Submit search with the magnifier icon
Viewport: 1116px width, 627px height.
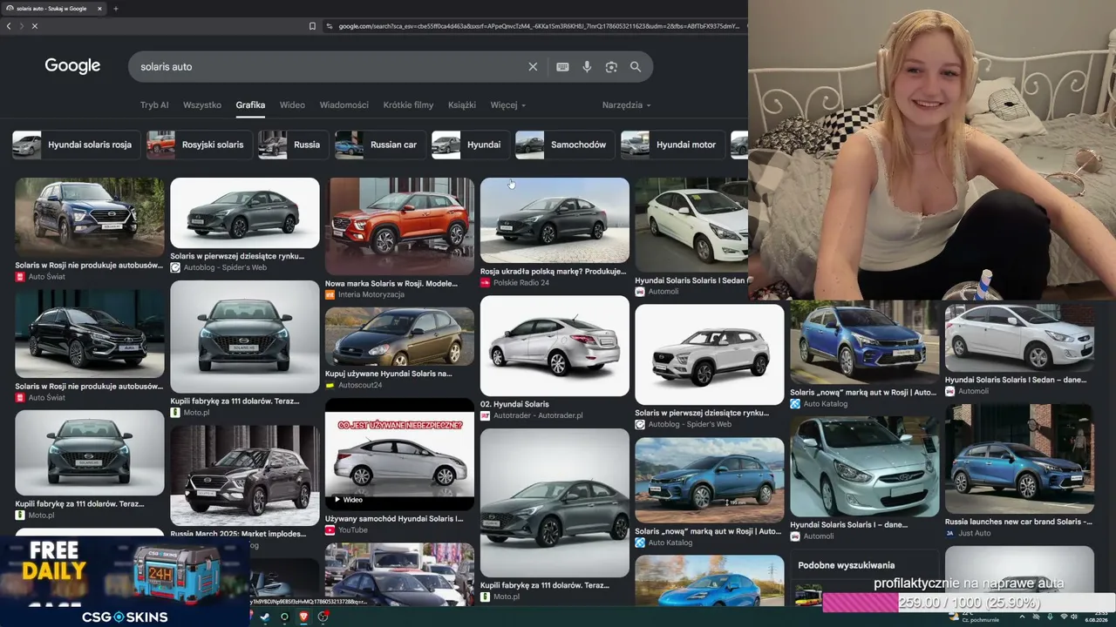pyautogui.click(x=636, y=67)
